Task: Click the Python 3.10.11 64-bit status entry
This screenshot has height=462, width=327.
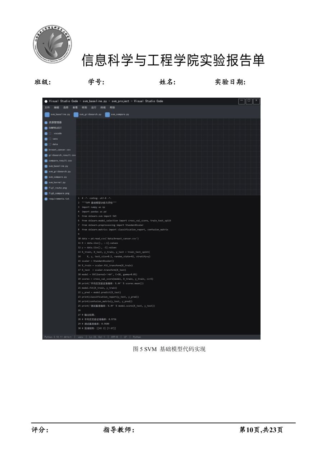Action: click(x=58, y=337)
